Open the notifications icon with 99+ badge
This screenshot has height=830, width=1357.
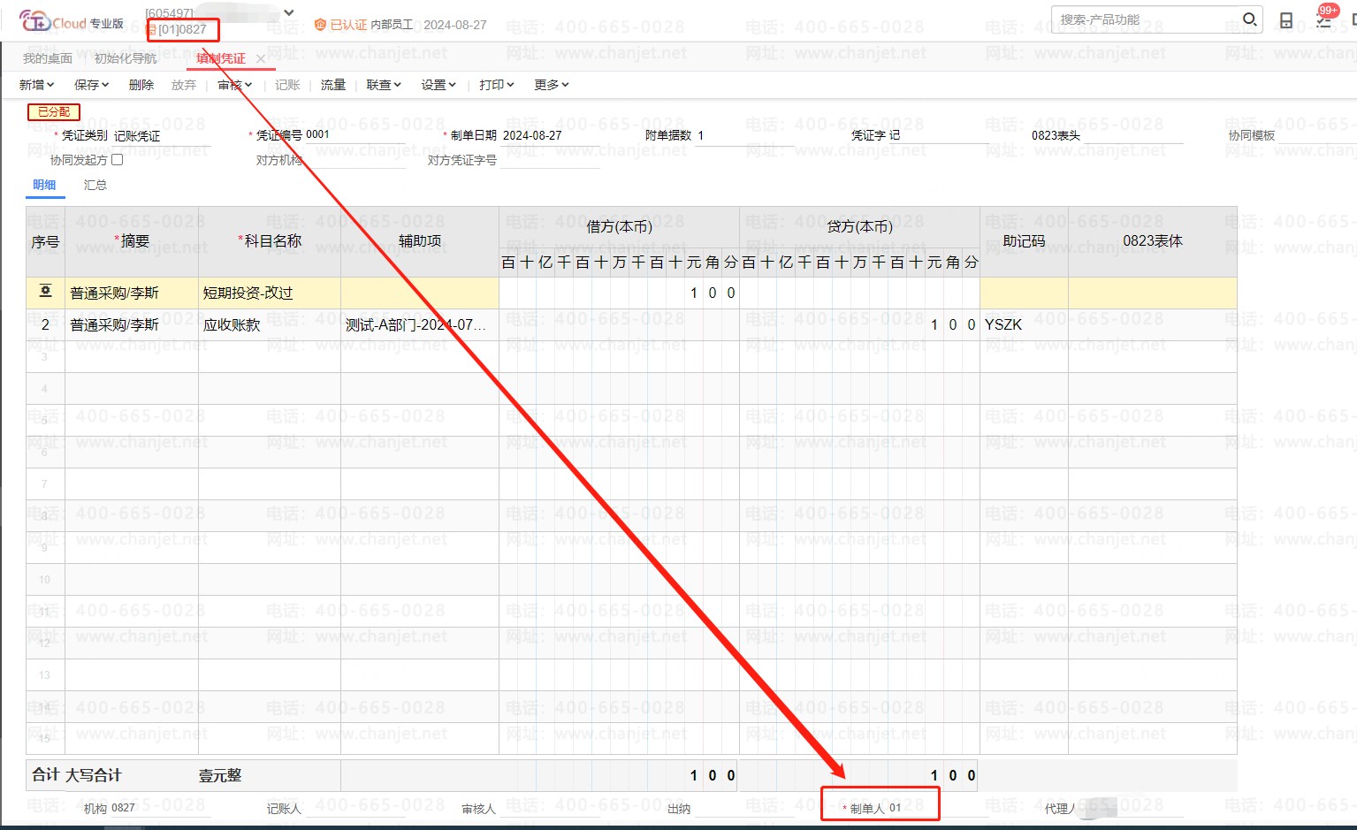point(1324,18)
